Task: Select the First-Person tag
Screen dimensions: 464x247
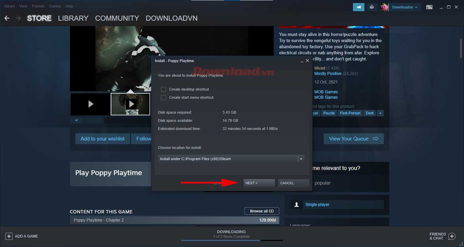Action: tap(350, 113)
